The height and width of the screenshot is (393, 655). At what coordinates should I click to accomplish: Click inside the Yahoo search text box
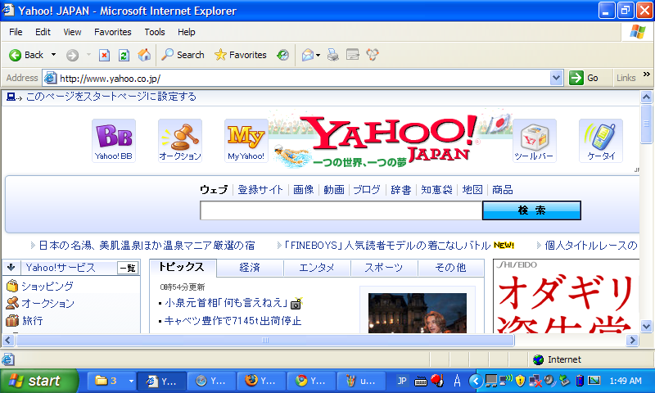coord(341,210)
